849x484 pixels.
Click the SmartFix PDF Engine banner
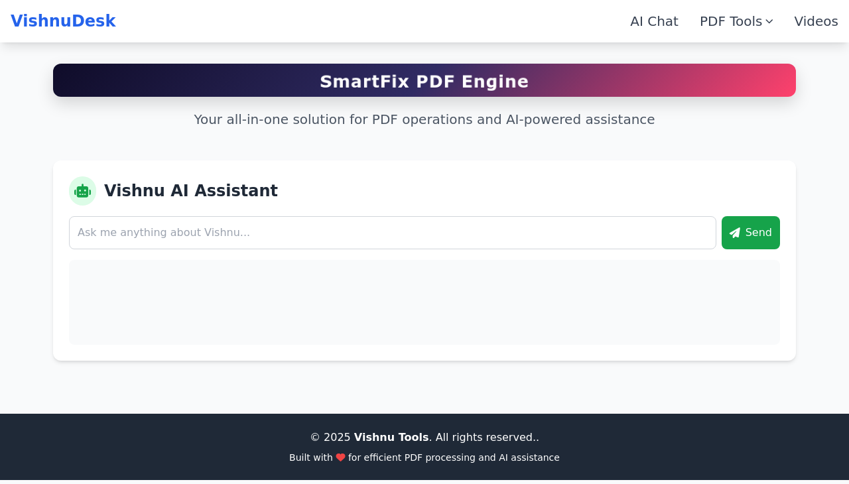pyautogui.click(x=424, y=81)
